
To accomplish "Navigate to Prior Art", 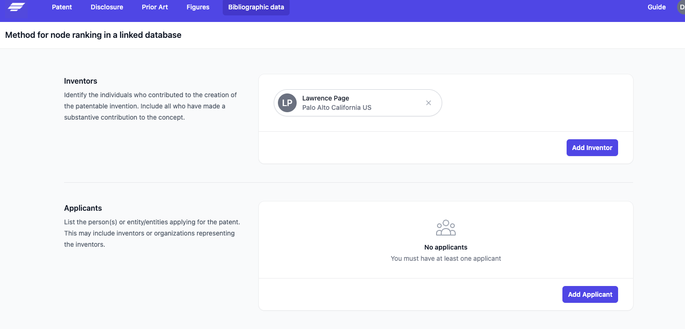I will click(x=155, y=7).
